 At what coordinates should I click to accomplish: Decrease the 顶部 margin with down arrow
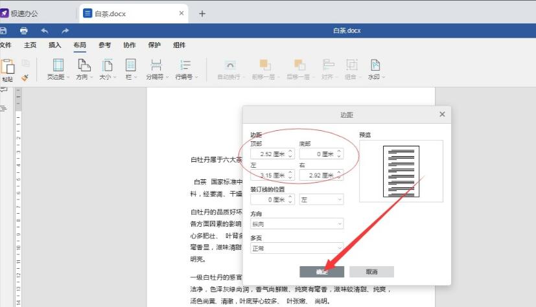[290, 157]
